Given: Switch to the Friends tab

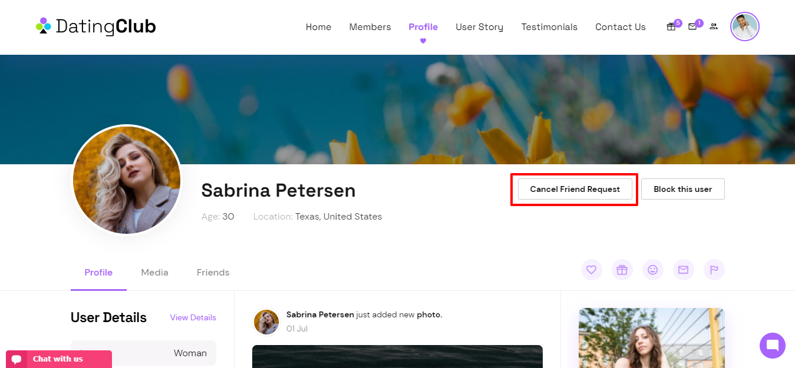Looking at the screenshot, I should click(213, 272).
